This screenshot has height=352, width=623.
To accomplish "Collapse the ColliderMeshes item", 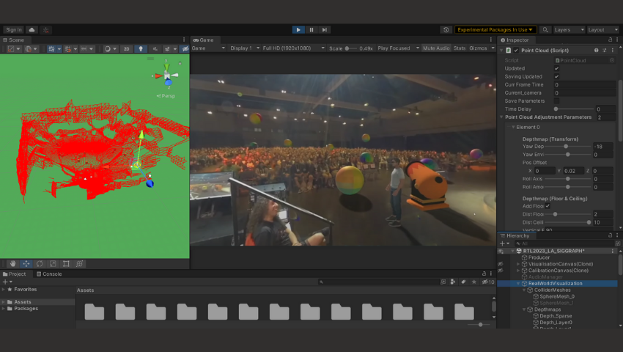I will pyautogui.click(x=523, y=290).
